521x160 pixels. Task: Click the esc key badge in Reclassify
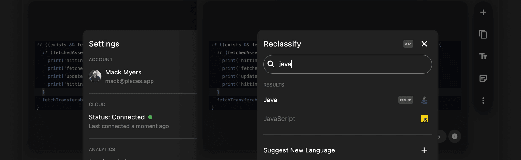408,44
